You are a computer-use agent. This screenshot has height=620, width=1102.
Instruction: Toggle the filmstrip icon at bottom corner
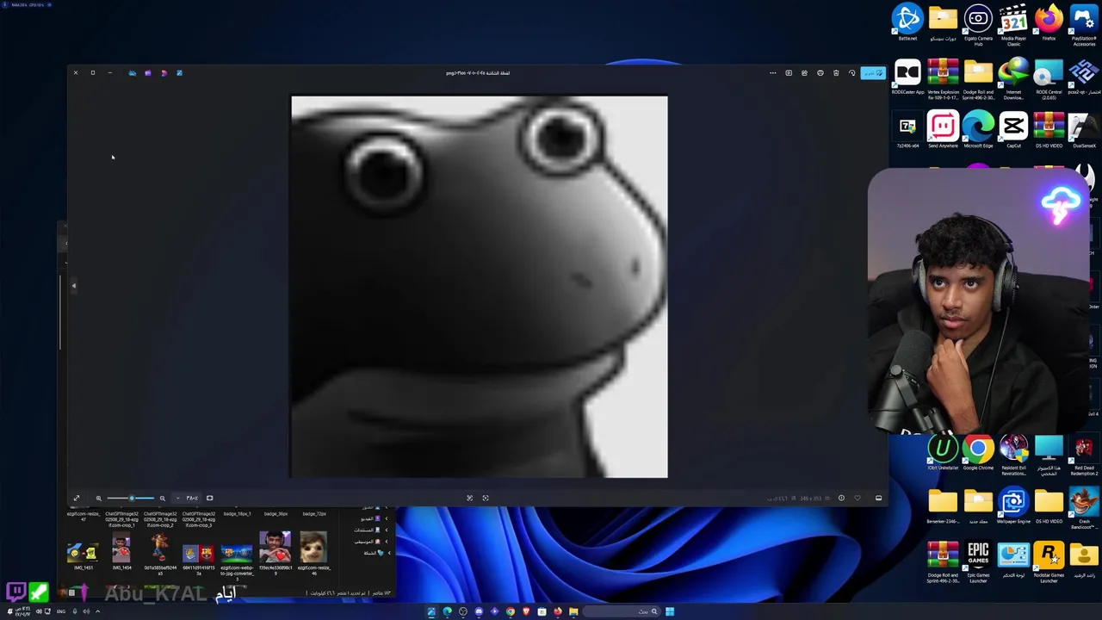click(x=878, y=498)
